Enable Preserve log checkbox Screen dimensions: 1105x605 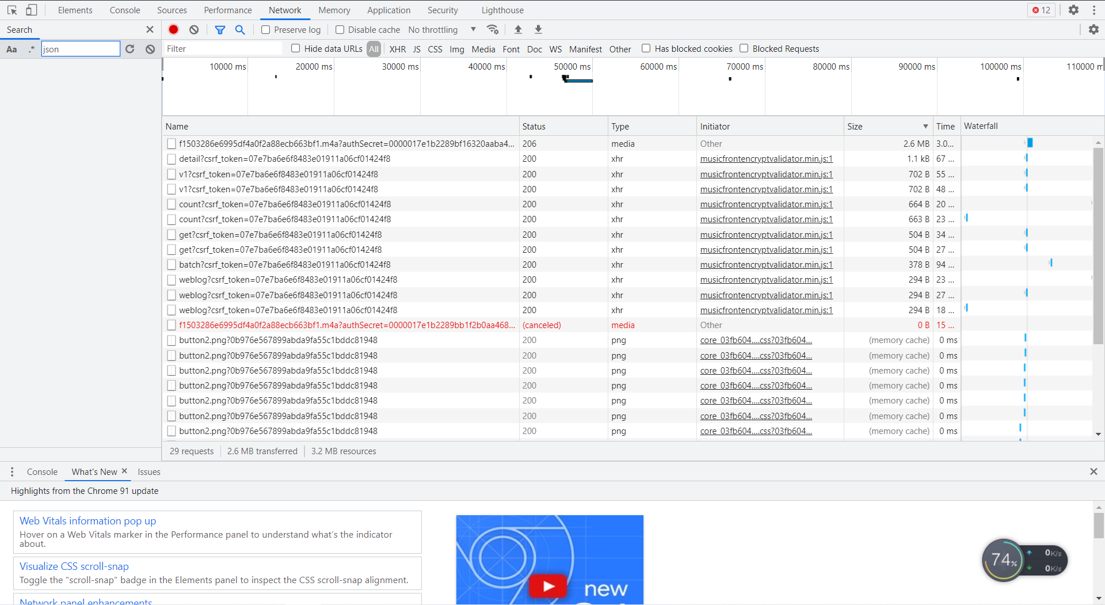tap(265, 29)
